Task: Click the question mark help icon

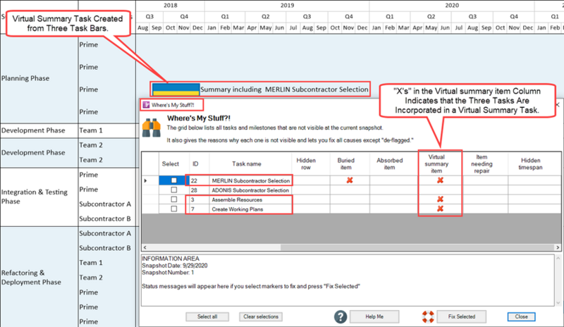Action: 341,316
